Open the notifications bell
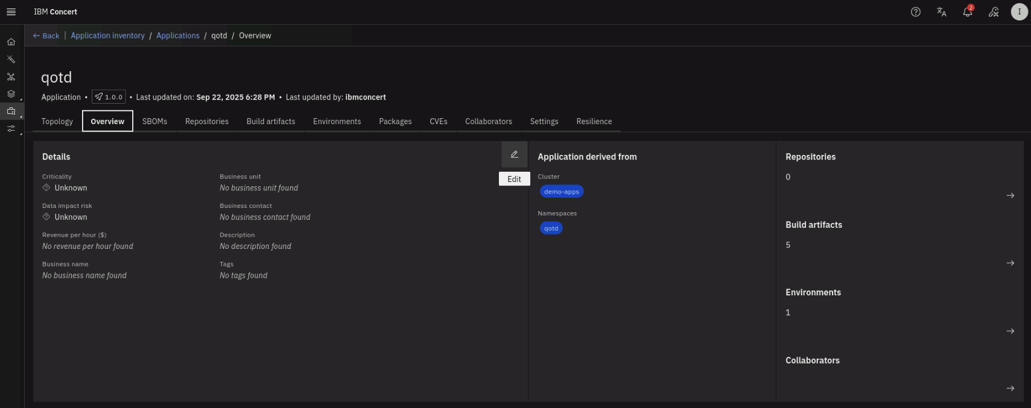The height and width of the screenshot is (408, 1031). click(967, 12)
